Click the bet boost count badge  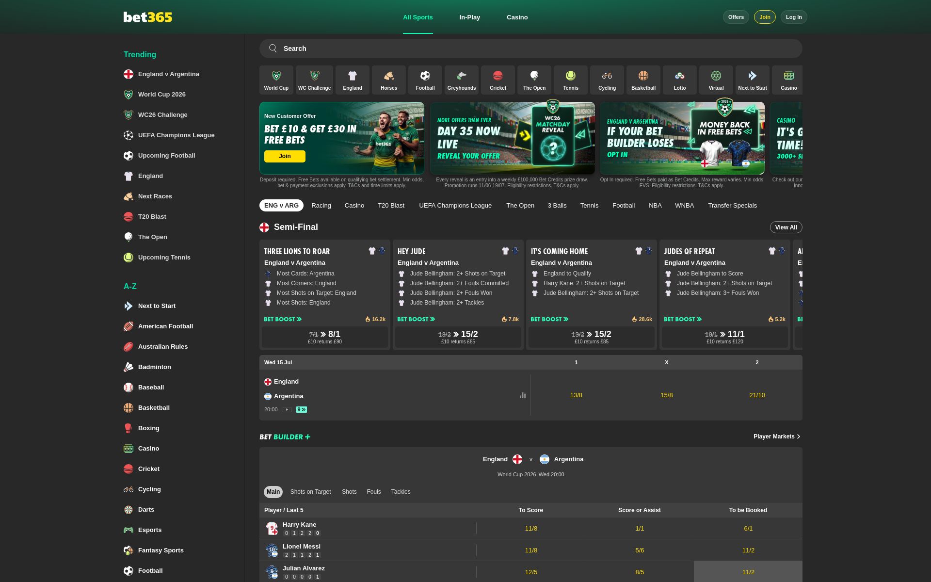302,410
